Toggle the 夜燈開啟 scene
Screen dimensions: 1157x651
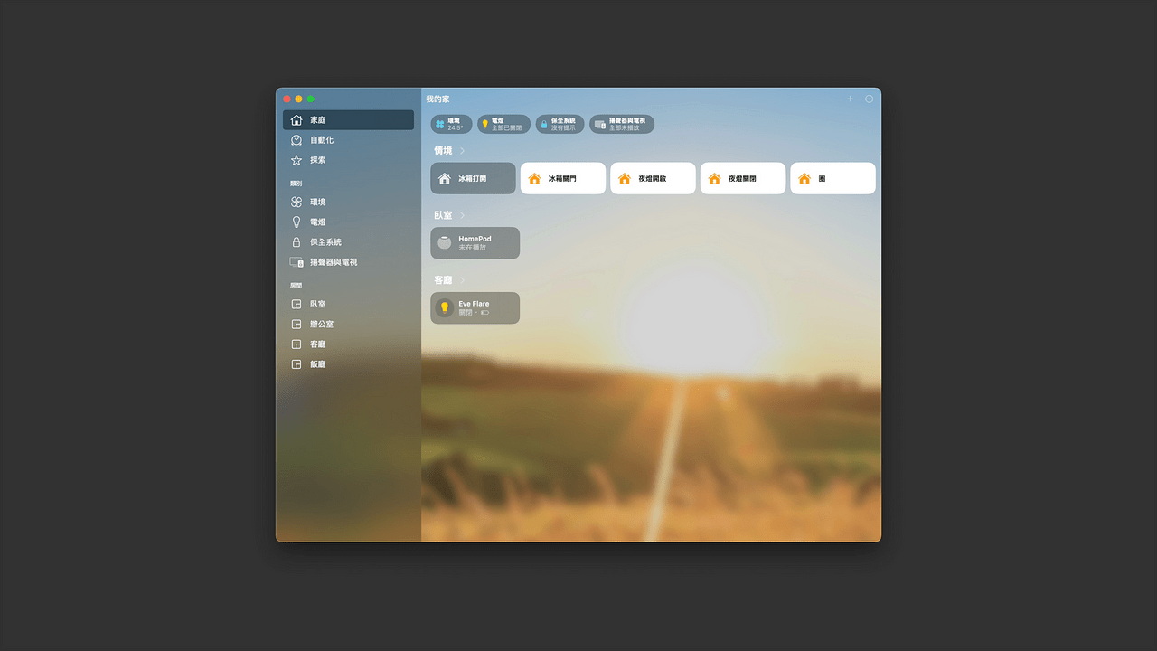(653, 178)
